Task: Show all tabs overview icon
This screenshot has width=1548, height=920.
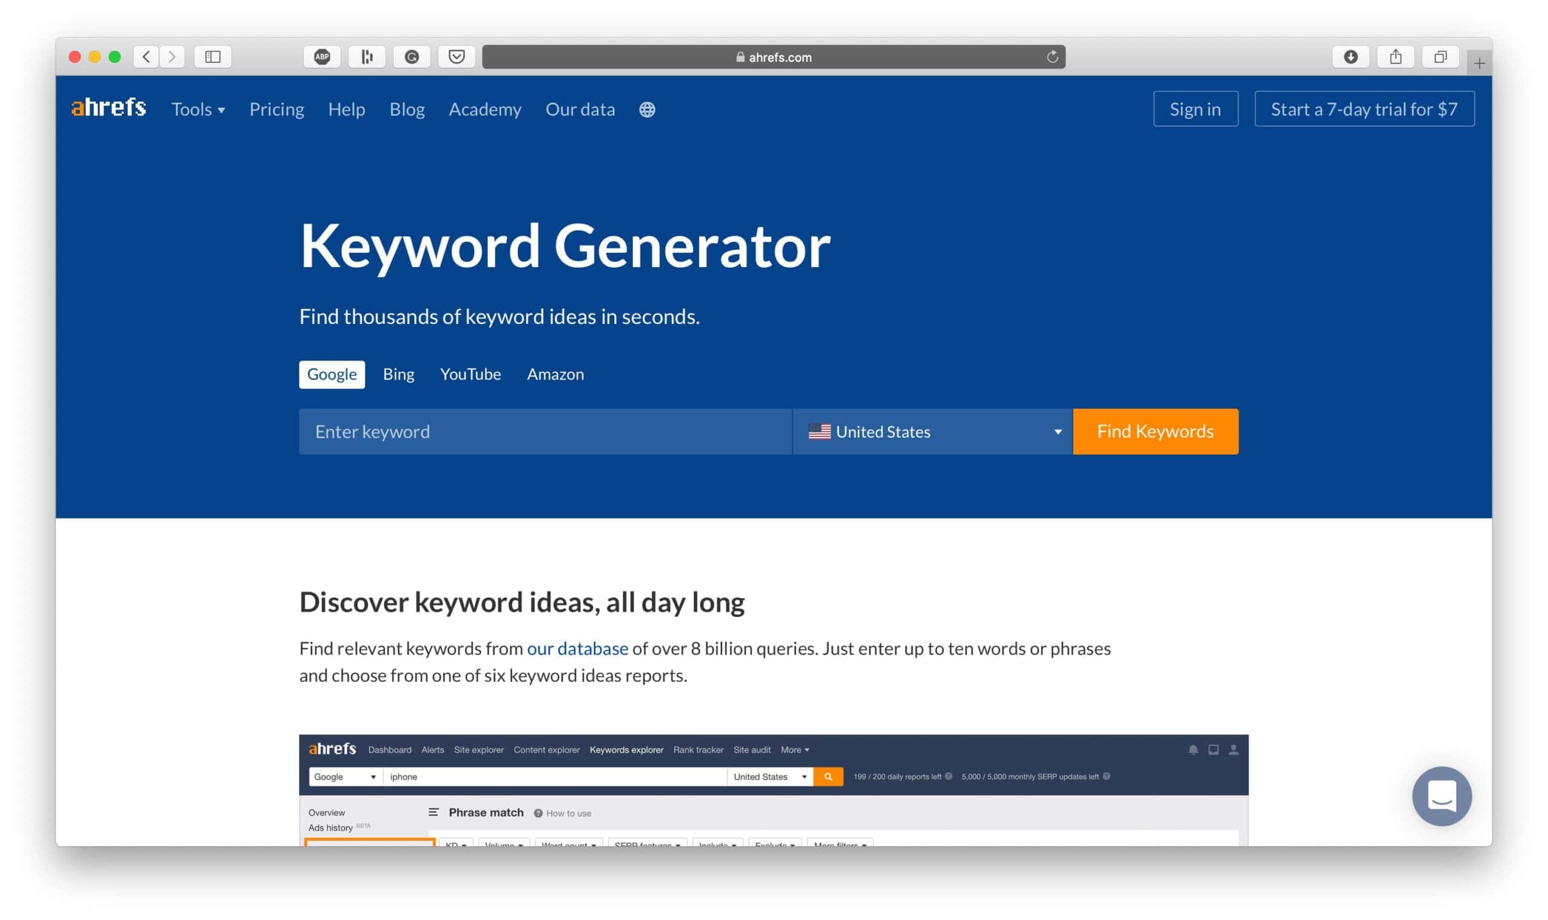Action: [x=1440, y=57]
